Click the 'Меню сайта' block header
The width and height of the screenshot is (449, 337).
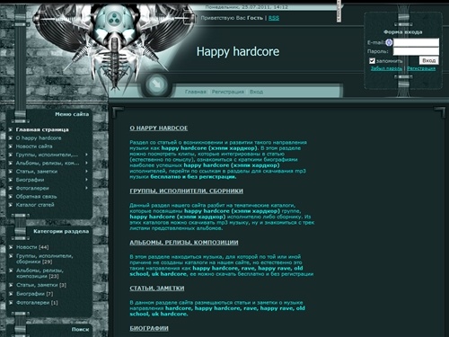point(72,114)
